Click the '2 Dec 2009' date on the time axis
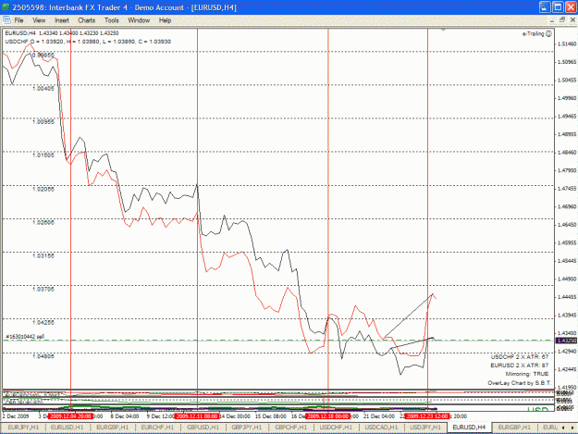 16,416
